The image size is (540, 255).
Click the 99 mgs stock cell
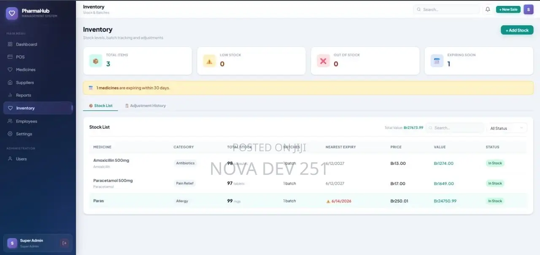coord(234,201)
